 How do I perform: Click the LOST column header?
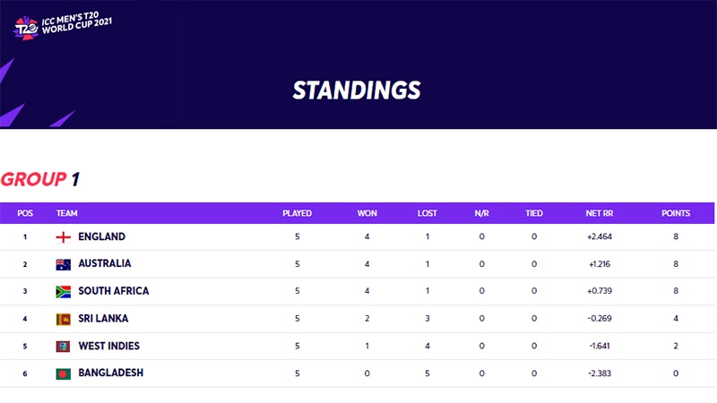click(428, 214)
